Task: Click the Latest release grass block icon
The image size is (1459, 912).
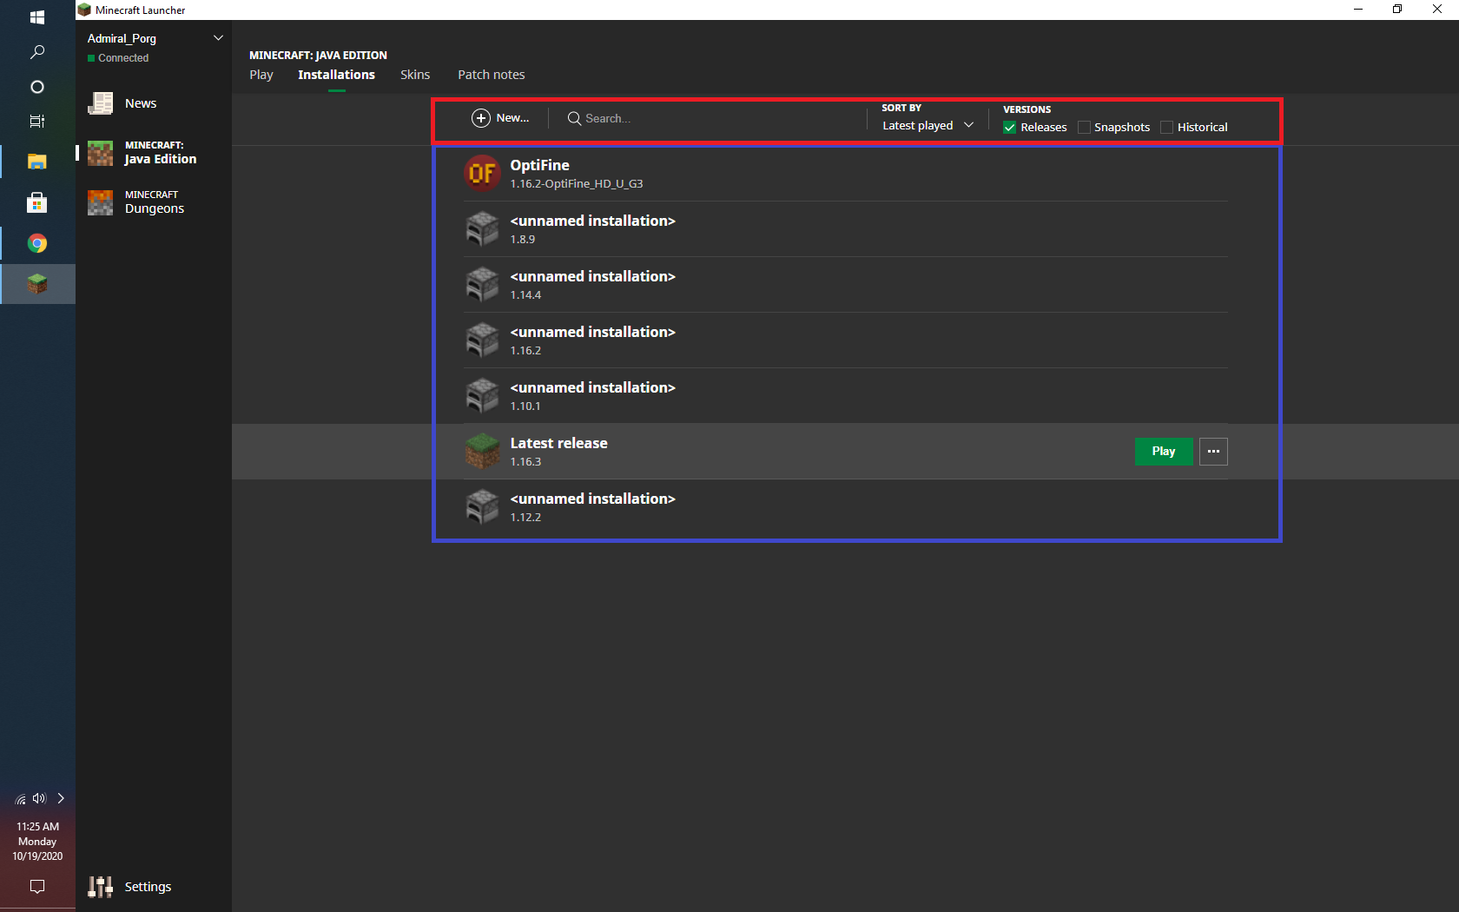Action: [x=483, y=451]
